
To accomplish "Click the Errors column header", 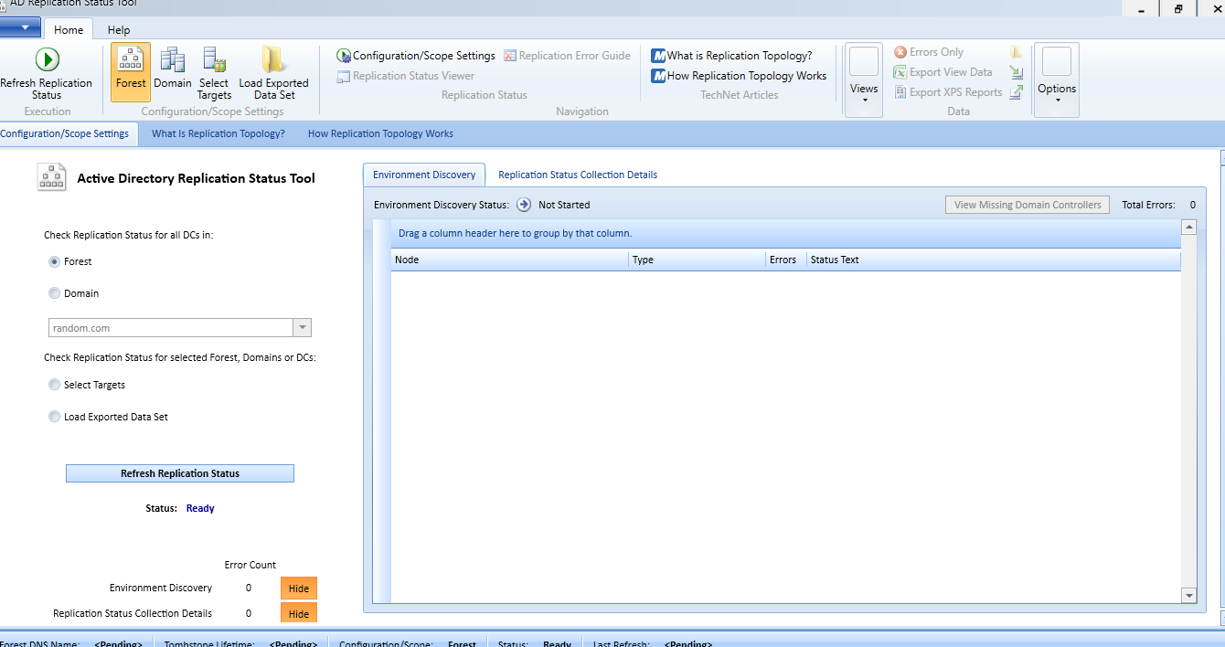I will (786, 260).
